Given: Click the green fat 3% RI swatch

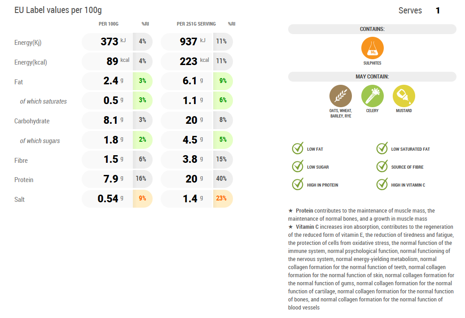Looking at the screenshot, I should tap(142, 81).
